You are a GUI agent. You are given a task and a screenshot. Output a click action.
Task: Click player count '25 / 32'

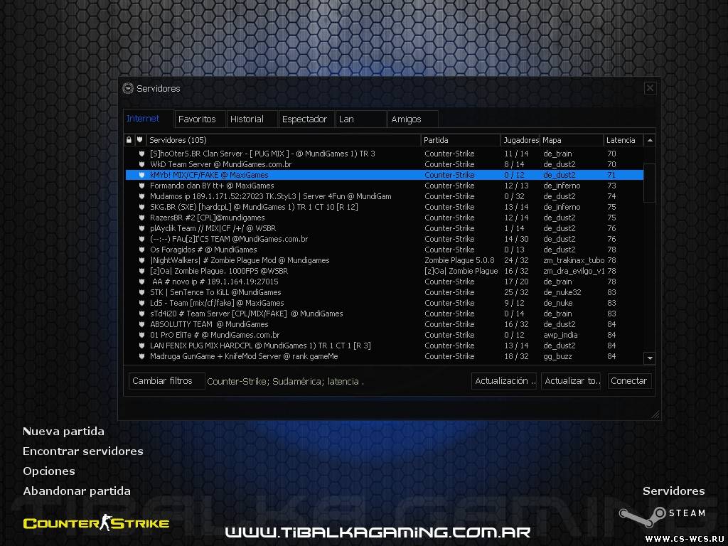[516, 292]
